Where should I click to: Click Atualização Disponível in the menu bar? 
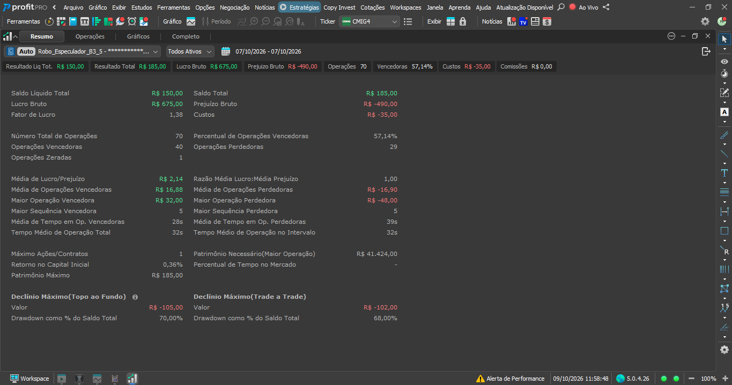pos(524,7)
